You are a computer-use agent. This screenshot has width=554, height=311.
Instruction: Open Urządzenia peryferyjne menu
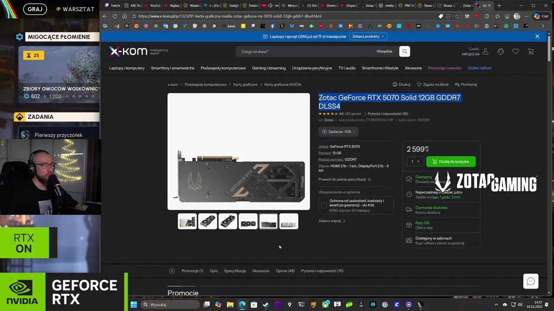click(312, 68)
